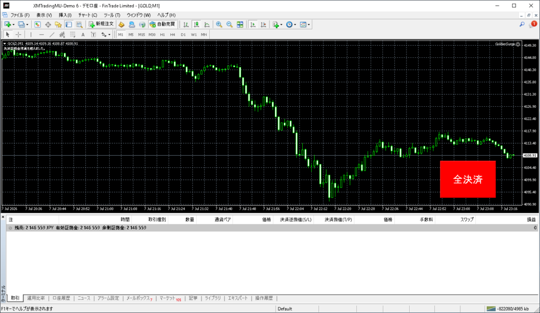Click the zoom in magnifier icon
The height and width of the screenshot is (313, 540).
[x=219, y=24]
